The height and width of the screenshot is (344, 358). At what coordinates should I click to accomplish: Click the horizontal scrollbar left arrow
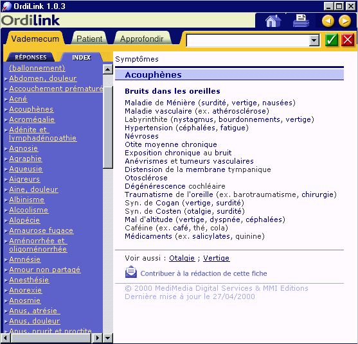pyautogui.click(x=6, y=338)
